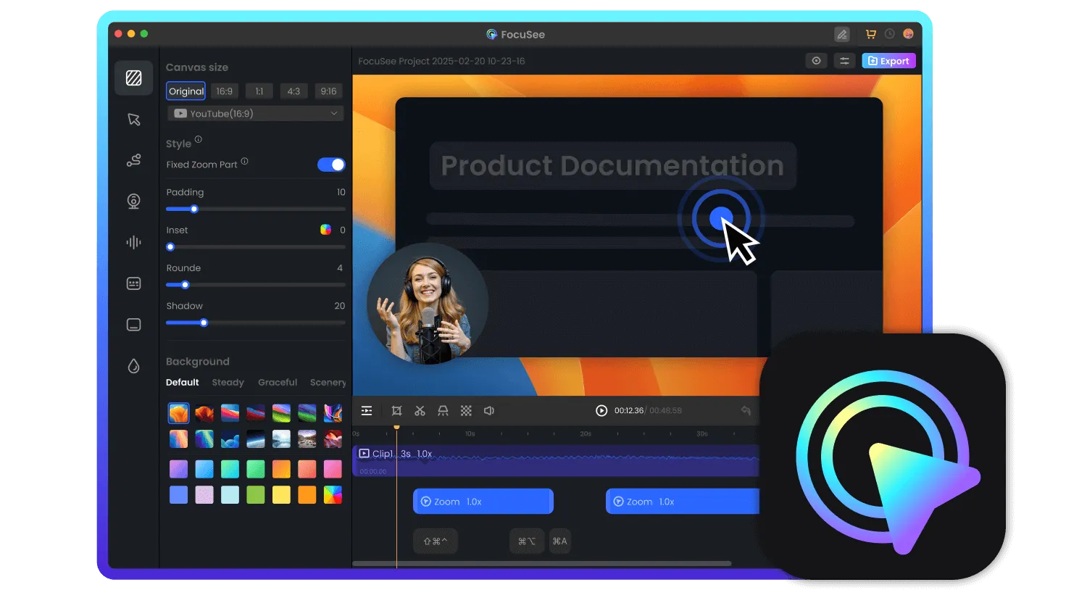Toggle the Fixed Zoom Part switch
Viewport: 1087px width, 590px height.
tap(331, 165)
